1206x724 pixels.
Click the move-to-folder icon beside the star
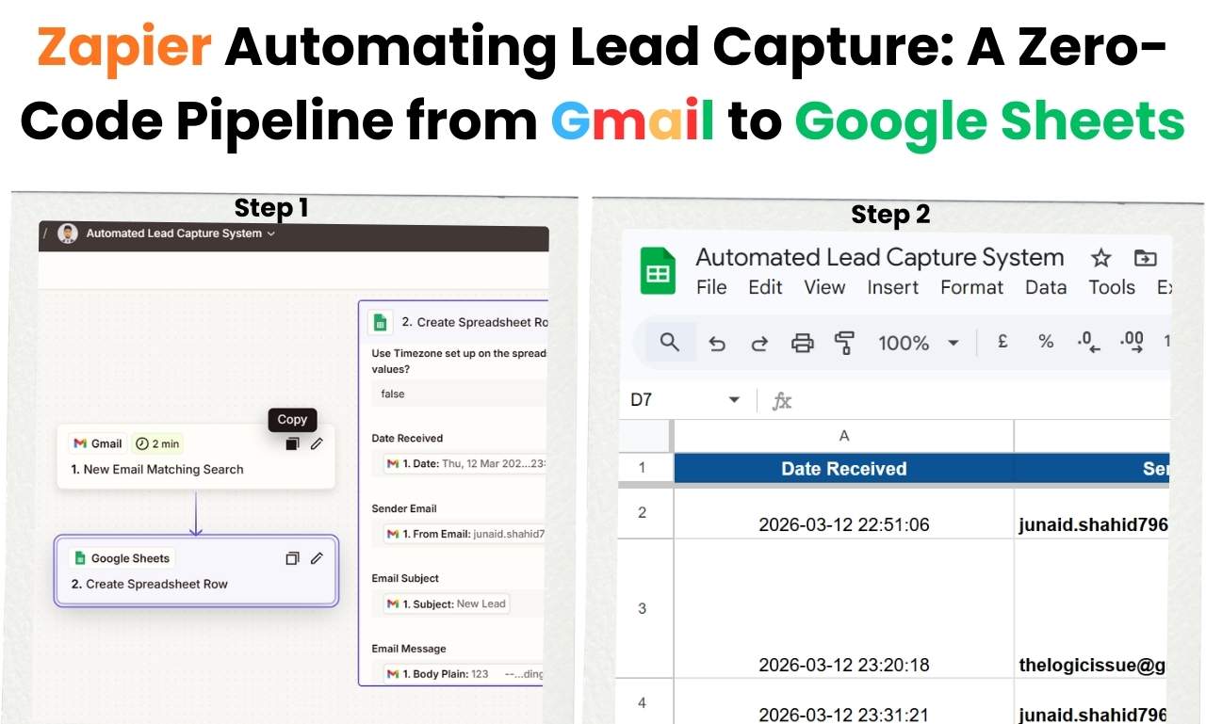point(1145,258)
